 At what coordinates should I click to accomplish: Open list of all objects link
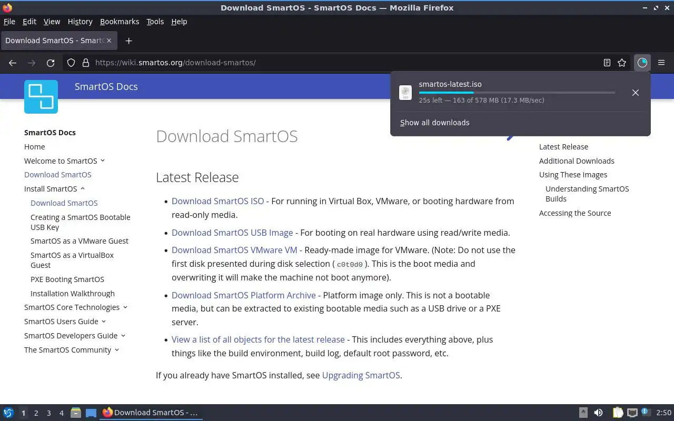point(258,339)
